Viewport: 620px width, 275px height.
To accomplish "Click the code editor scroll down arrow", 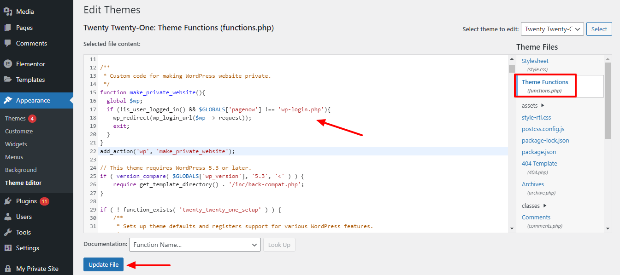I will [512, 228].
